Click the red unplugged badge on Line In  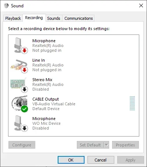(25, 70)
